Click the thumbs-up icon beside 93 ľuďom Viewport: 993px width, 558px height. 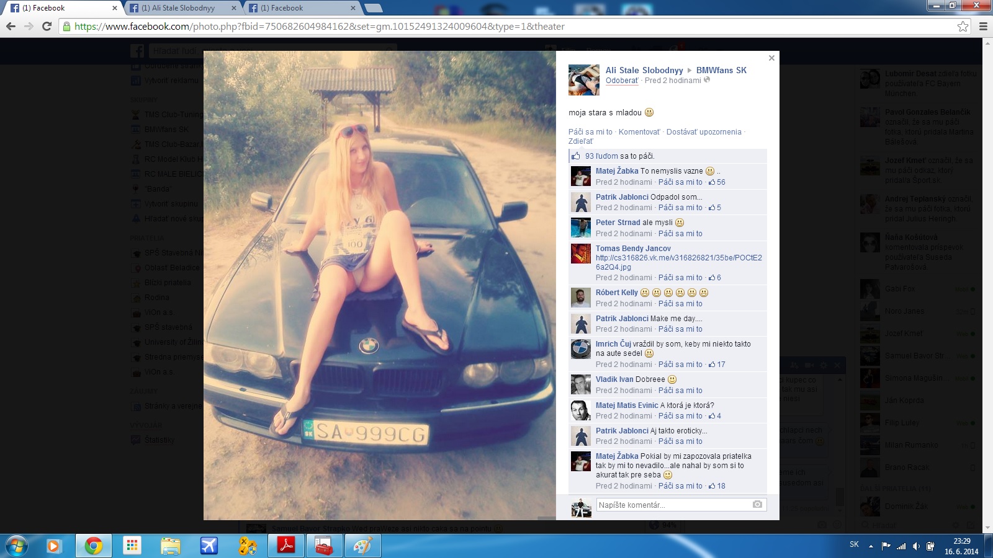[x=576, y=156]
